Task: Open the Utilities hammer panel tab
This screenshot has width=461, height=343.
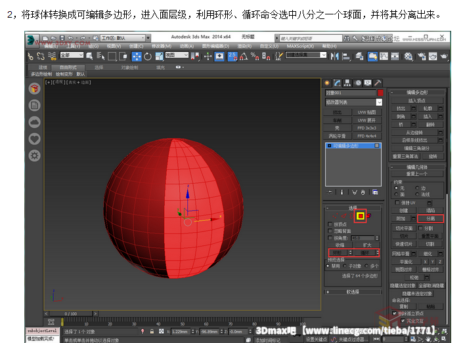Action: pyautogui.click(x=378, y=83)
